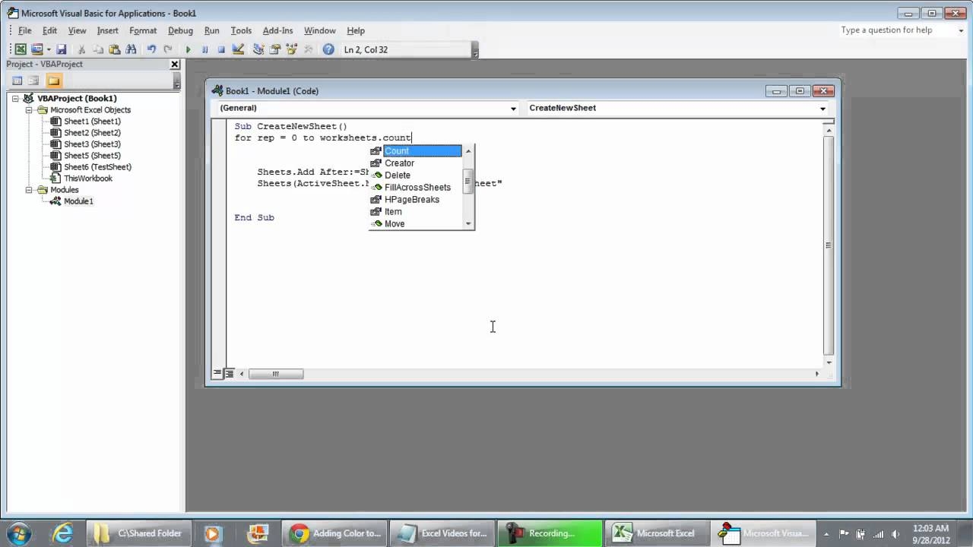The height and width of the screenshot is (547, 973).
Task: Open the Debug menu
Action: point(180,30)
